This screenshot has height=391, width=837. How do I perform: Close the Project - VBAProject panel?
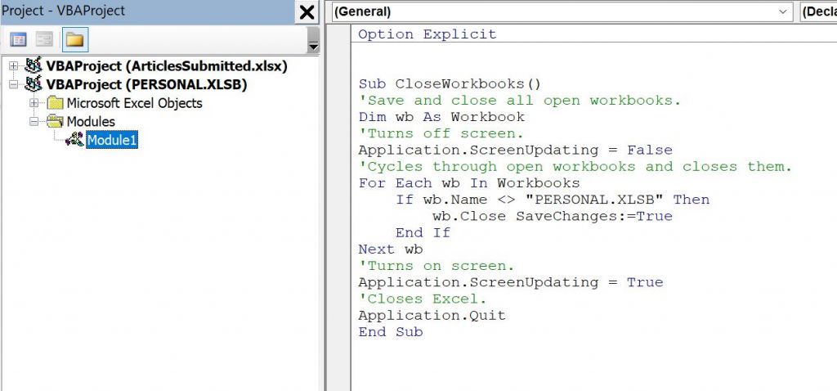(307, 12)
